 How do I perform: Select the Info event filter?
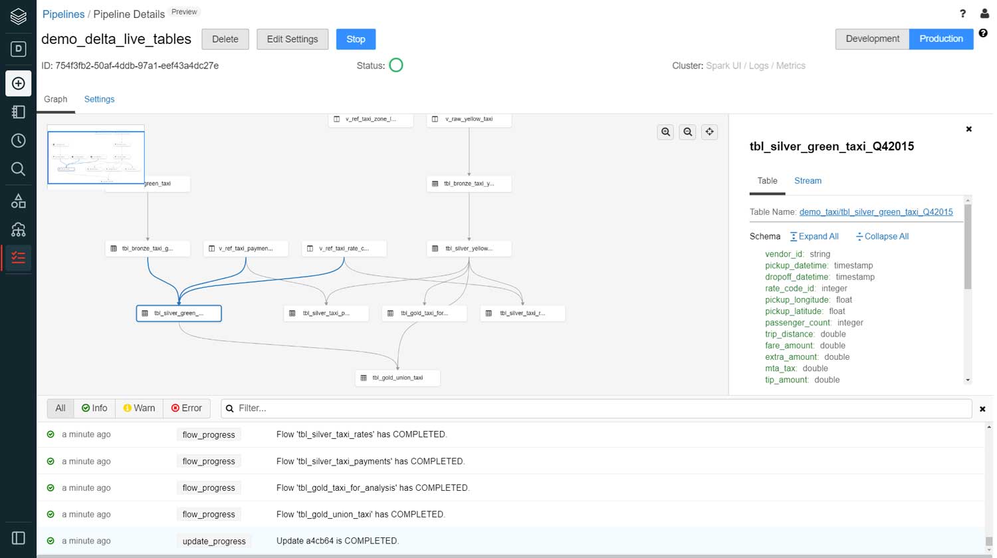click(94, 408)
